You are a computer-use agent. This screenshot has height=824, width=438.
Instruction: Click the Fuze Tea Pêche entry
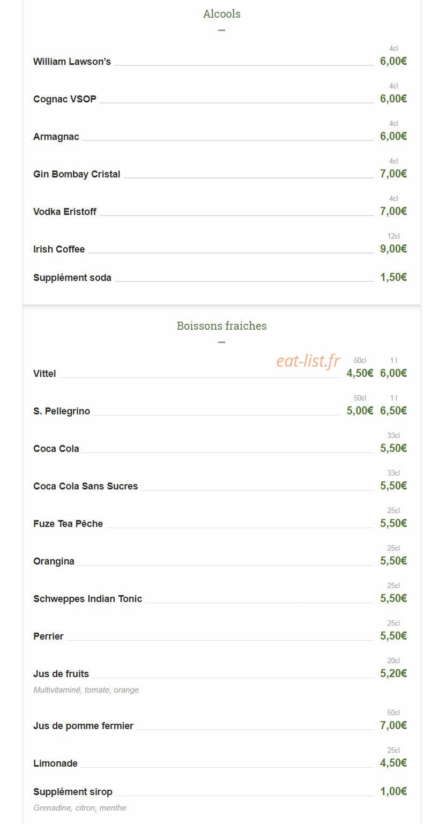point(68,524)
